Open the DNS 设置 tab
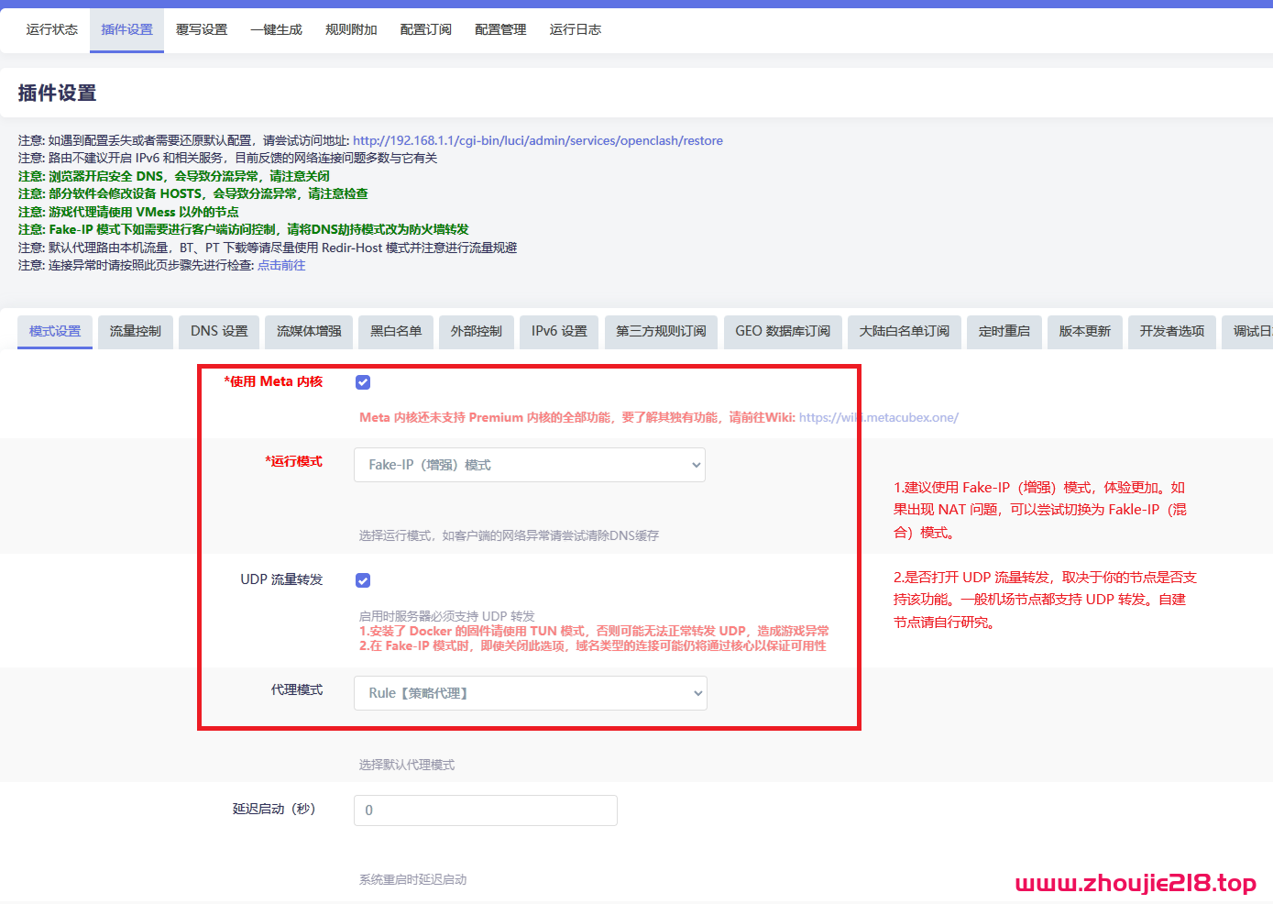 218,332
